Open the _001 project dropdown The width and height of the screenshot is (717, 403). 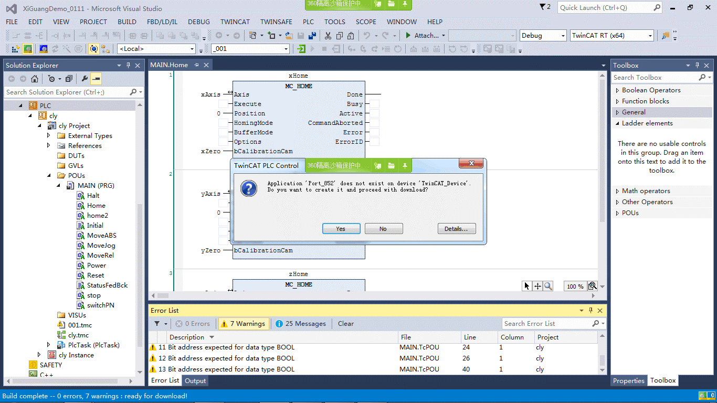pyautogui.click(x=286, y=49)
